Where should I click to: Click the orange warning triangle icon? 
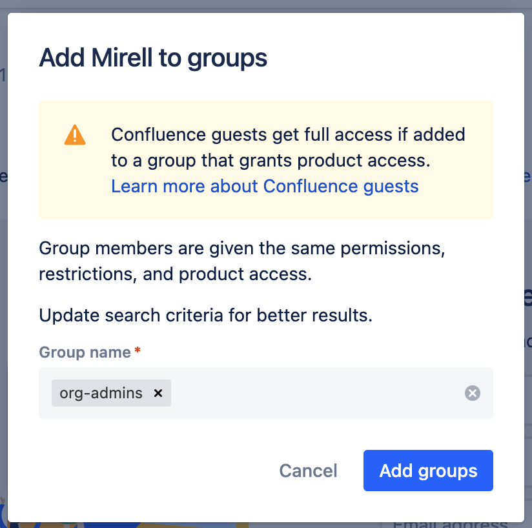pos(75,135)
